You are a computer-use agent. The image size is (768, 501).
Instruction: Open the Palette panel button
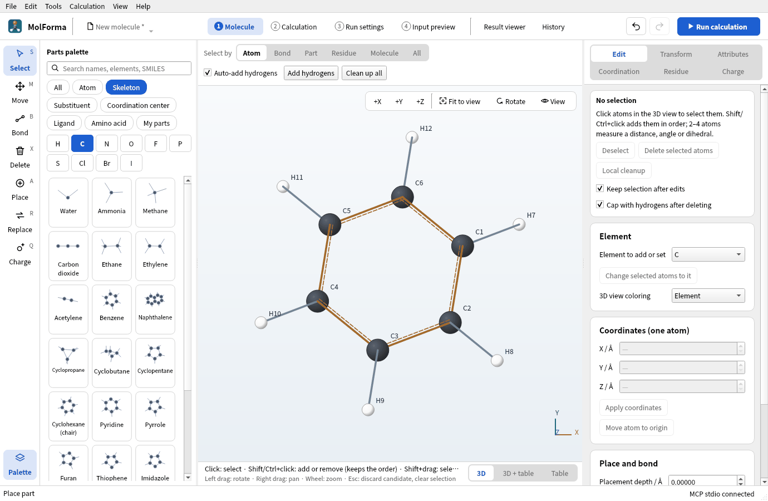[x=20, y=464]
